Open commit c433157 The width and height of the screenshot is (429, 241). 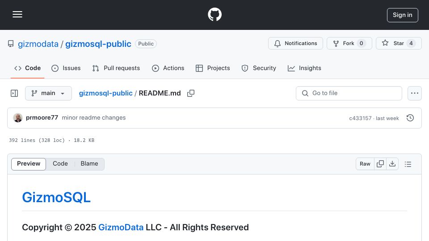[360, 118]
